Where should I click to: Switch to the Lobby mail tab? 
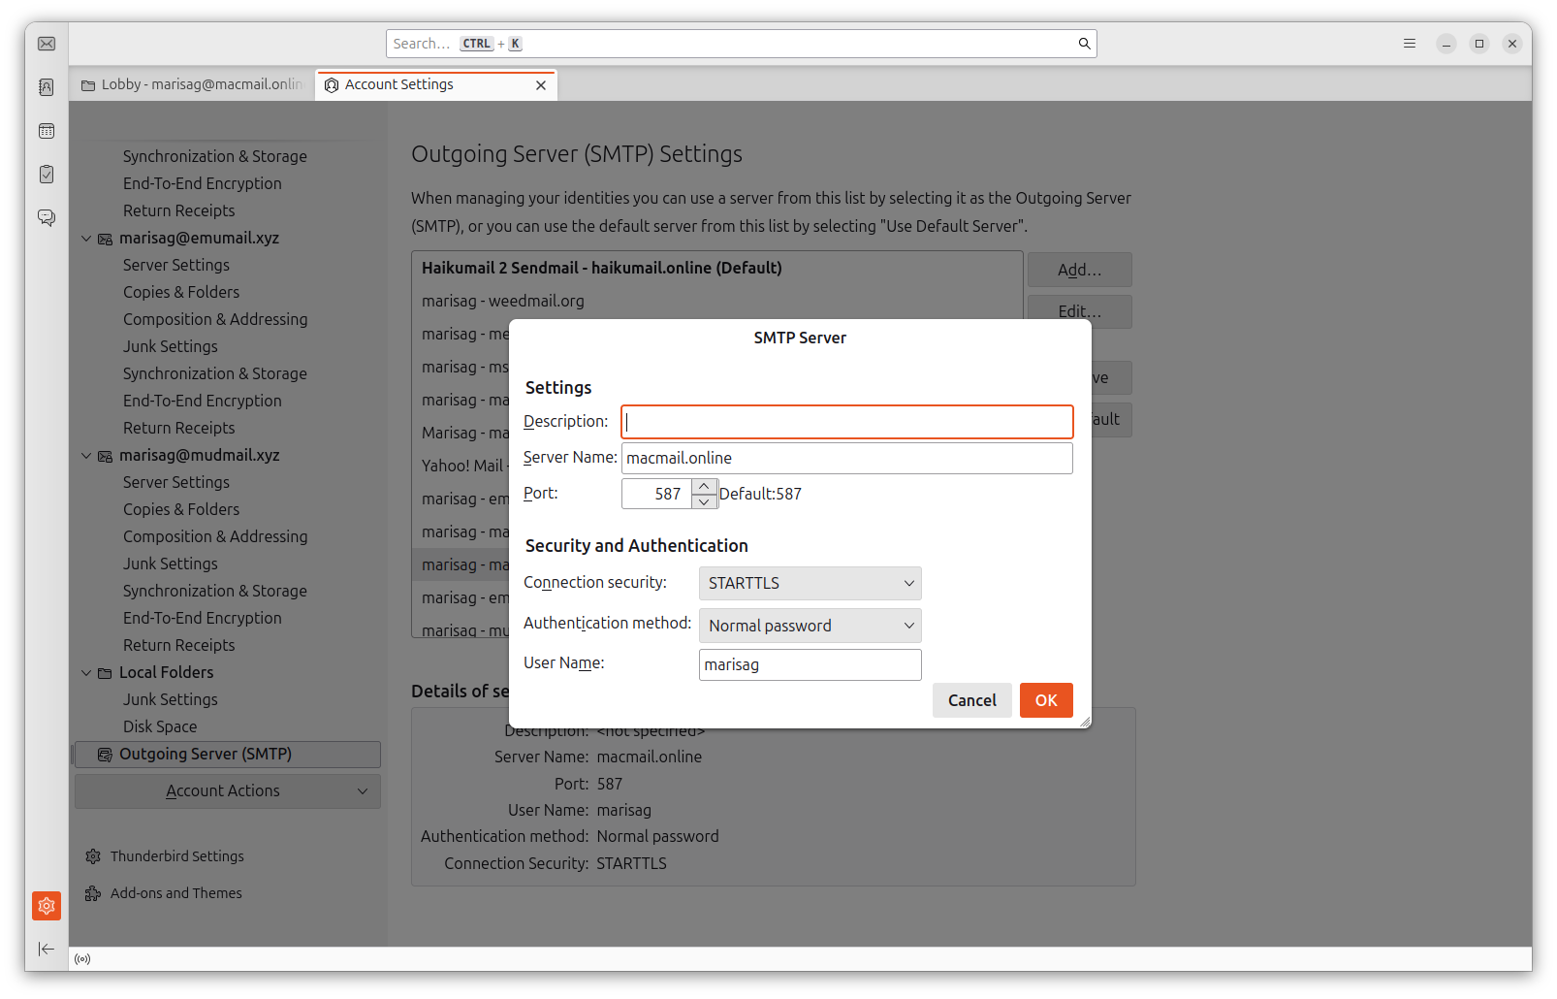click(192, 84)
